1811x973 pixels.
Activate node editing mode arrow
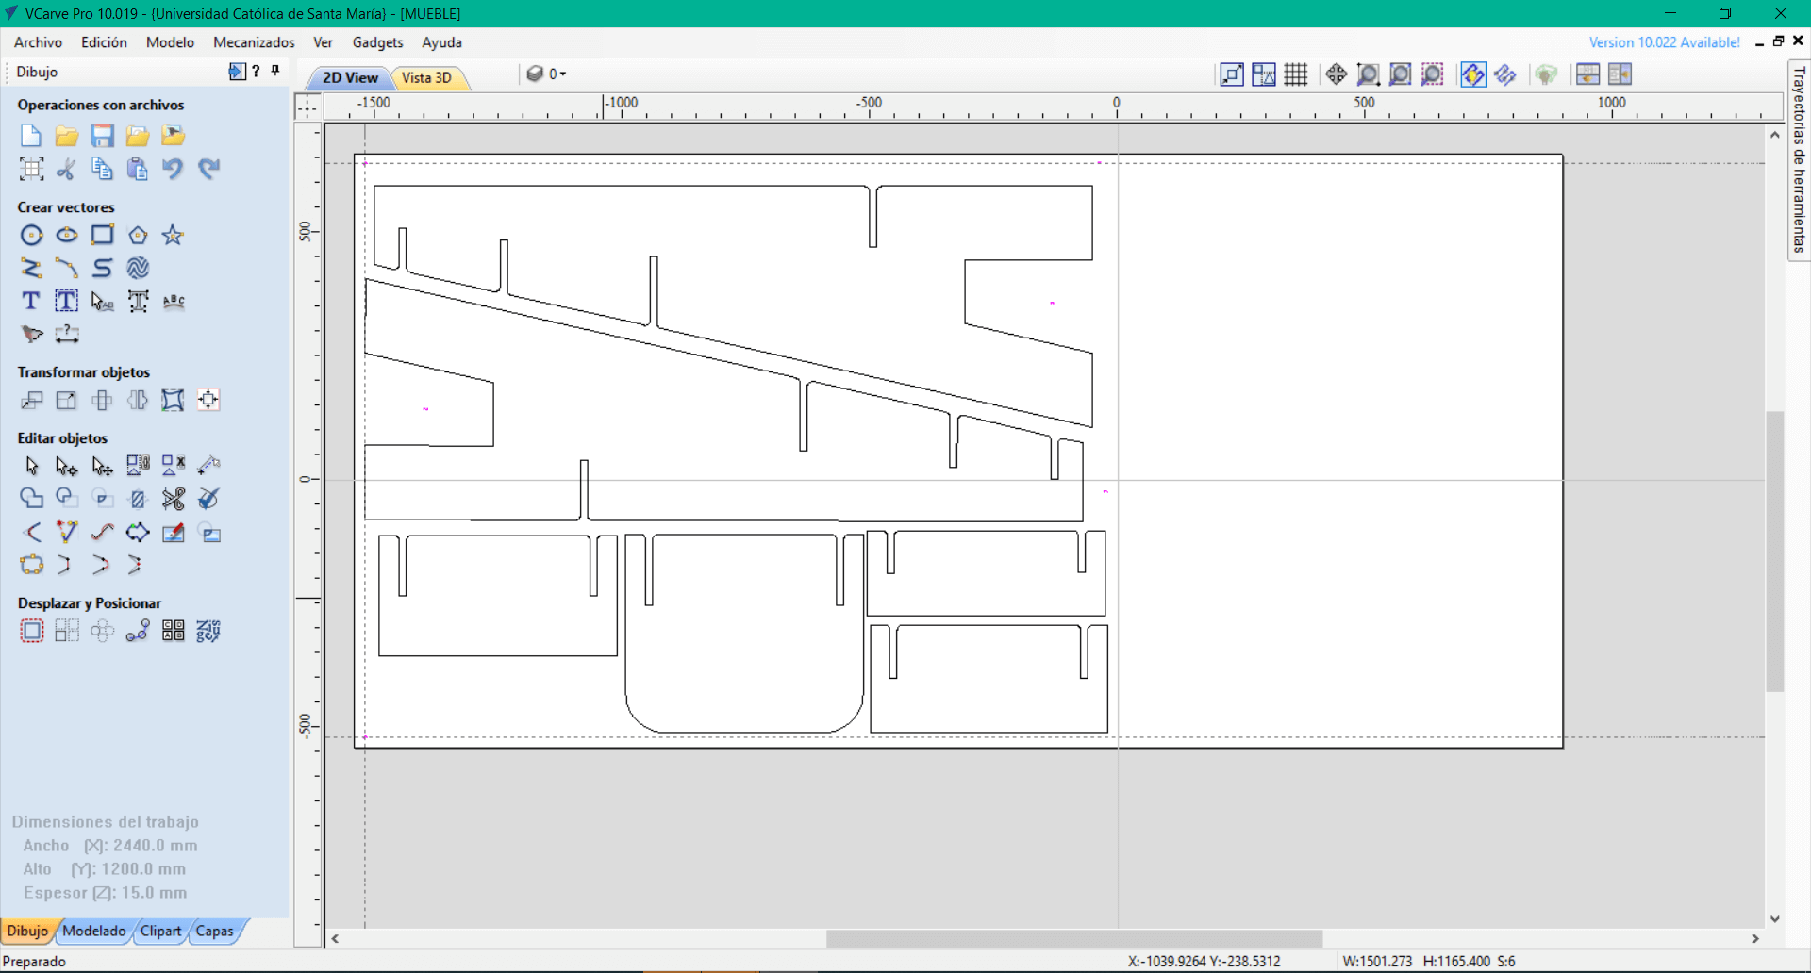point(66,466)
